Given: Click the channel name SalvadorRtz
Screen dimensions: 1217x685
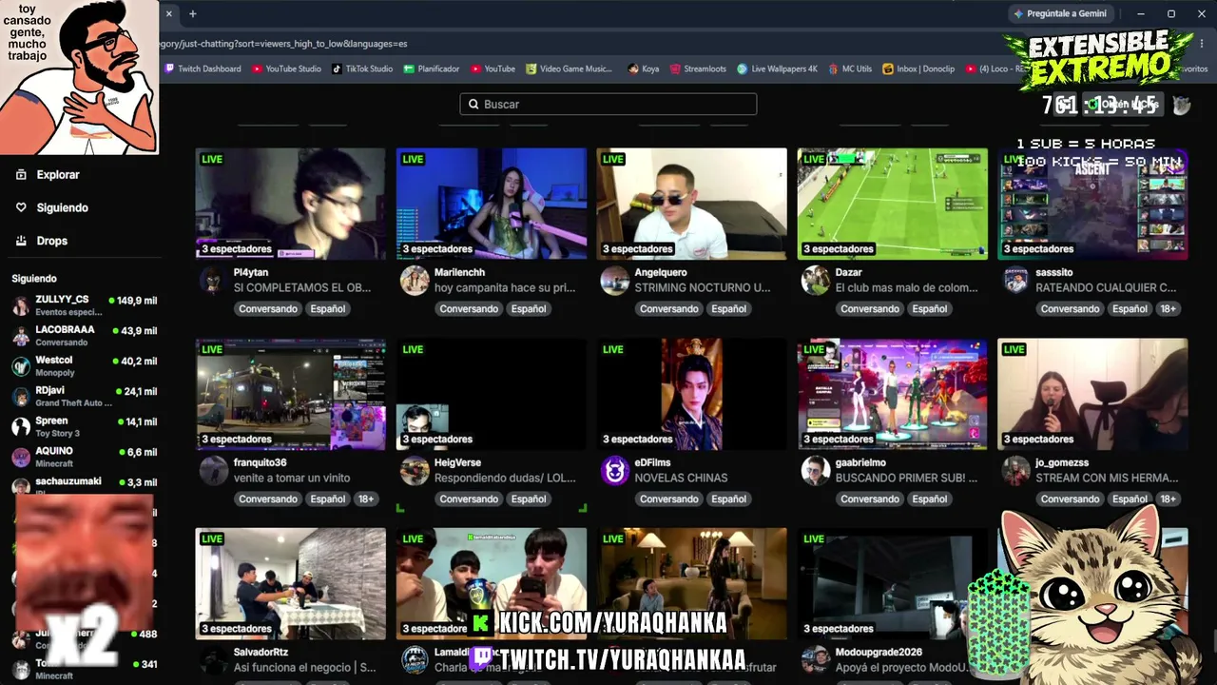Looking at the screenshot, I should tap(261, 652).
